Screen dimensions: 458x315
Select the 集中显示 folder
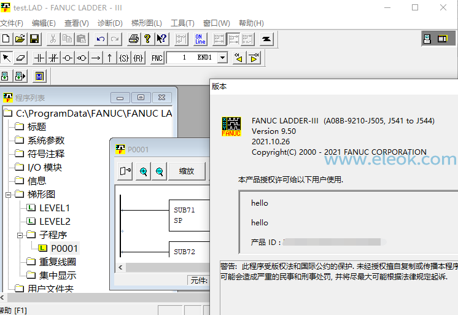58,275
